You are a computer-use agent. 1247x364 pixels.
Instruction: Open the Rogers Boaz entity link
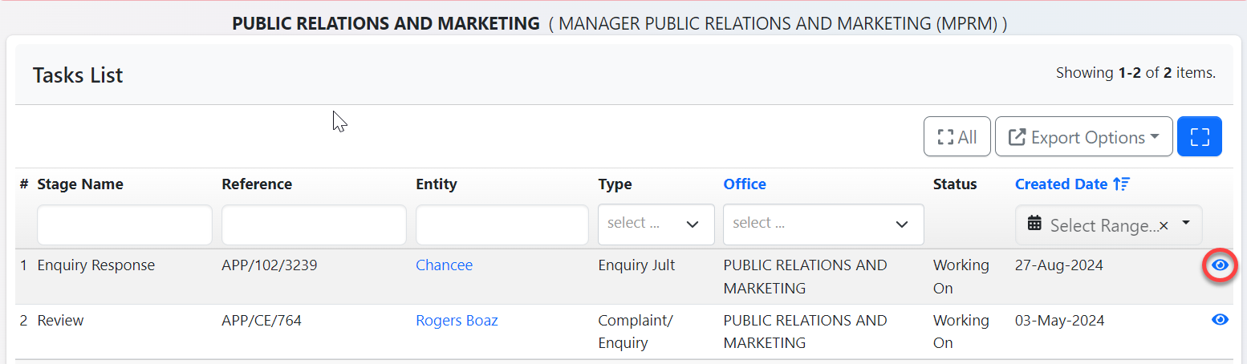coord(457,321)
